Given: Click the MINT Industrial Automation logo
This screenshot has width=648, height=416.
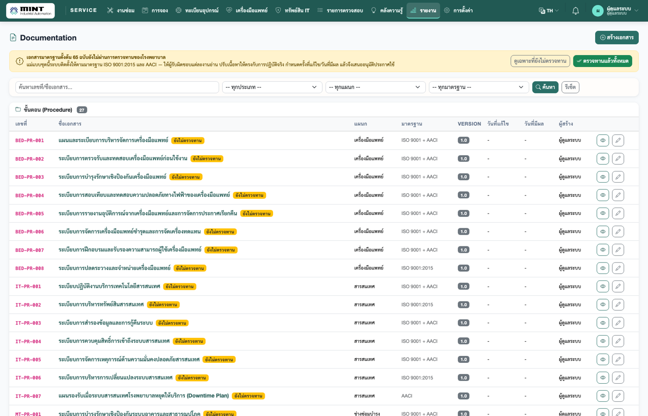Looking at the screenshot, I should pyautogui.click(x=31, y=11).
